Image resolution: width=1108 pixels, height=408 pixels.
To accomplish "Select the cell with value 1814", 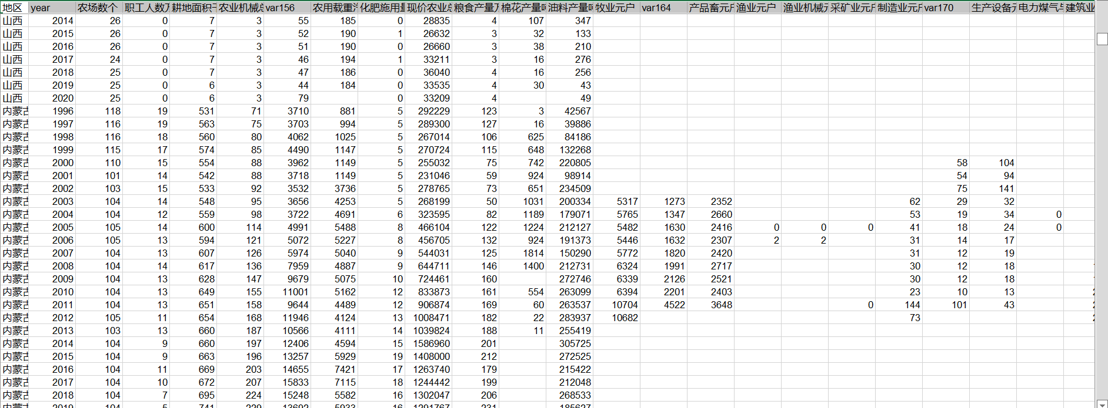I will [522, 253].
